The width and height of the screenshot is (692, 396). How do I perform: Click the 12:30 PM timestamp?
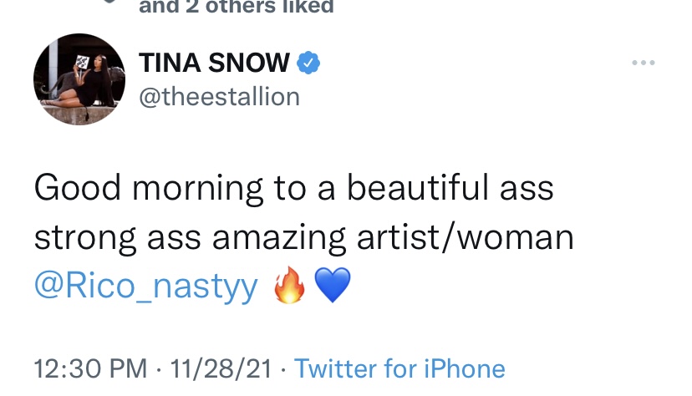90,368
